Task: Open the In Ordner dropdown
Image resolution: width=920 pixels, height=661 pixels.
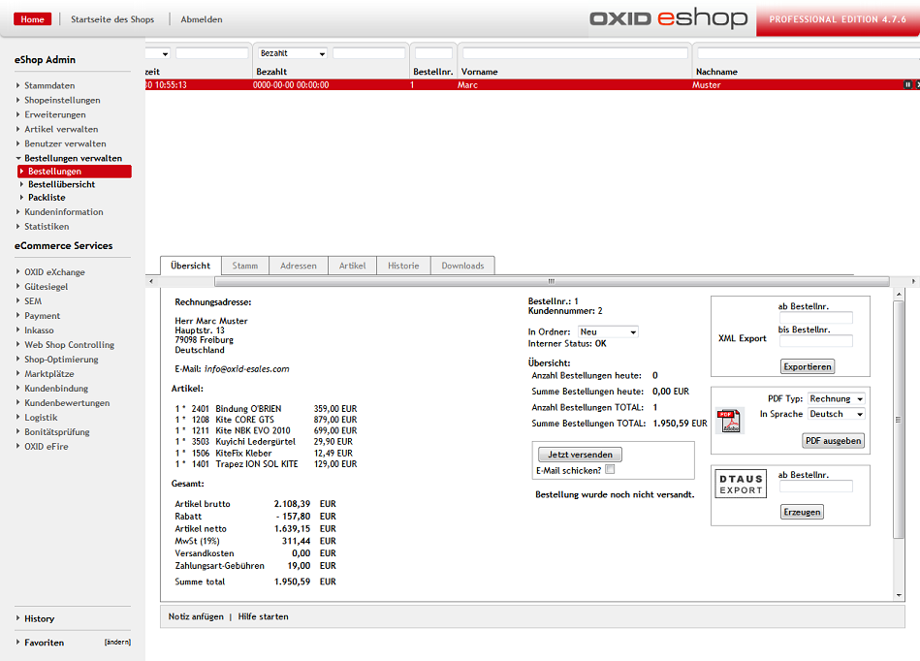Action: [x=608, y=331]
